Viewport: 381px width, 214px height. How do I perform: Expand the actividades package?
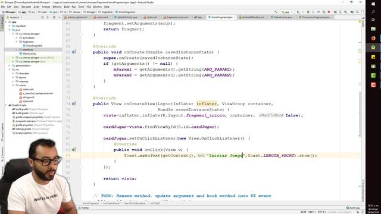coord(17,37)
